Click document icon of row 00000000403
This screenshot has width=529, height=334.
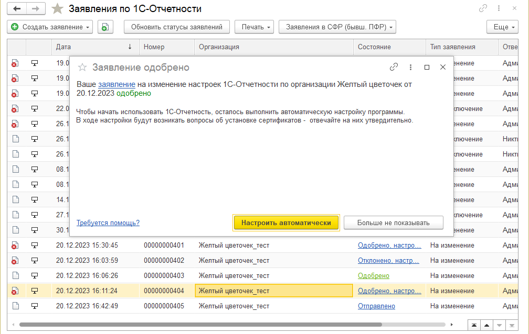pos(16,276)
